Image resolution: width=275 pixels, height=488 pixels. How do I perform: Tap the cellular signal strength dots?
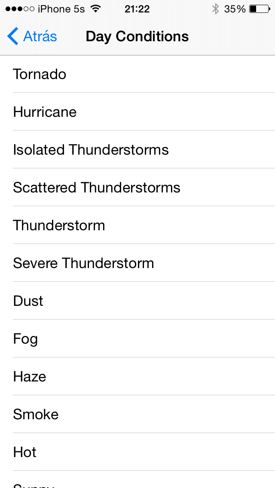coord(20,9)
